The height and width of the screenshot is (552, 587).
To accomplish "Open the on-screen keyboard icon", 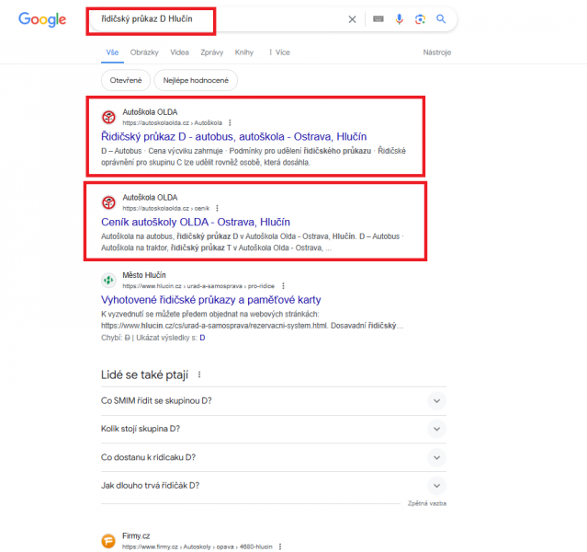I will [x=378, y=18].
